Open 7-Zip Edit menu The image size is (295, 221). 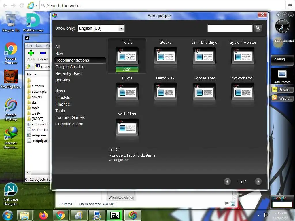(x=39, y=45)
